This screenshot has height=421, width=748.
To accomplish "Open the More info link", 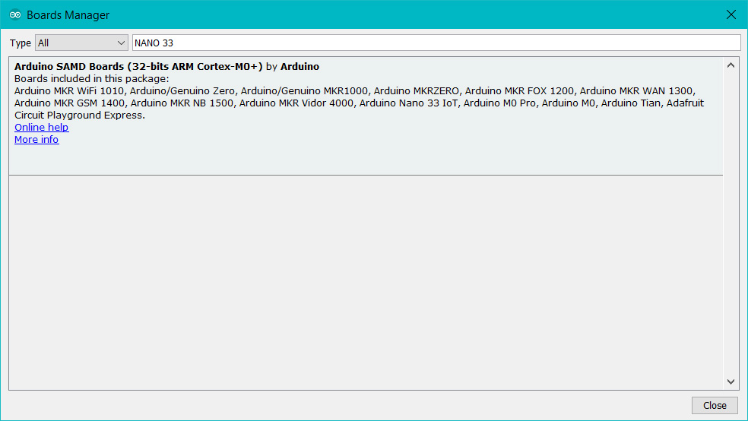I will [36, 140].
